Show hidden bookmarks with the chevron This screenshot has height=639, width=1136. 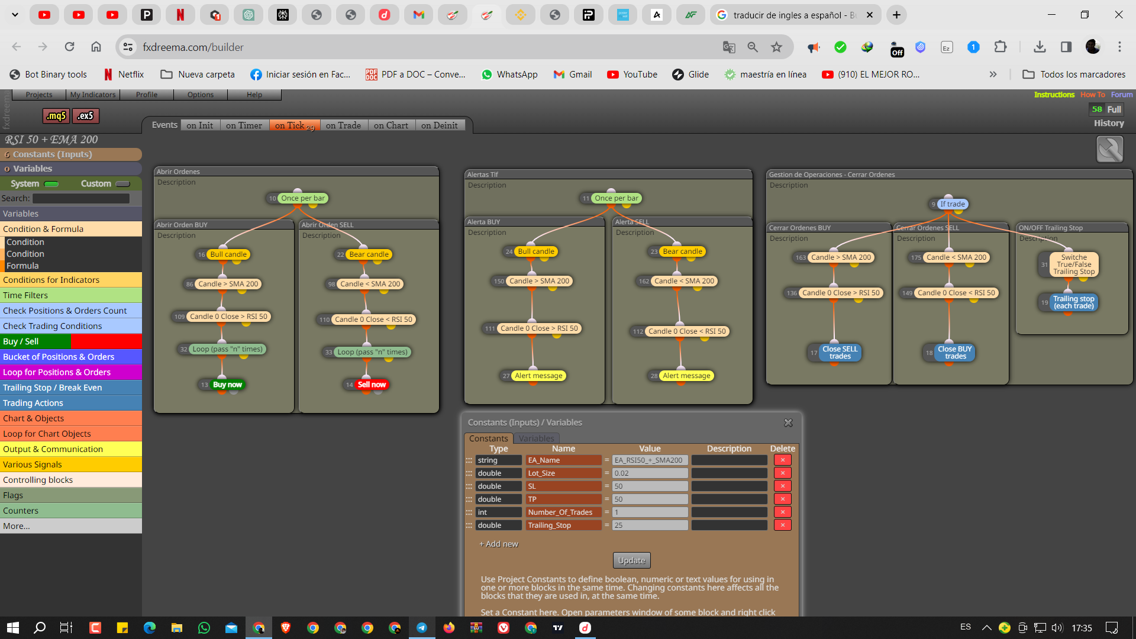tap(993, 75)
